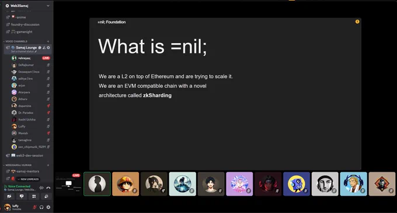Select user Dr. Paradox in voice list
The image size is (397, 213).
point(26,112)
